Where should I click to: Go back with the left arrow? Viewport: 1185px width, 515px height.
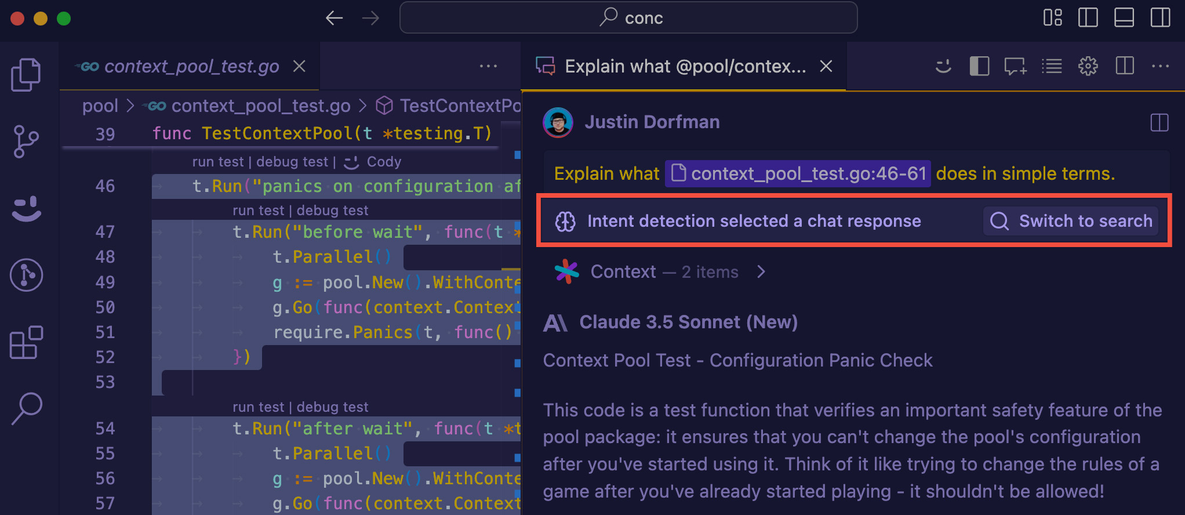334,18
